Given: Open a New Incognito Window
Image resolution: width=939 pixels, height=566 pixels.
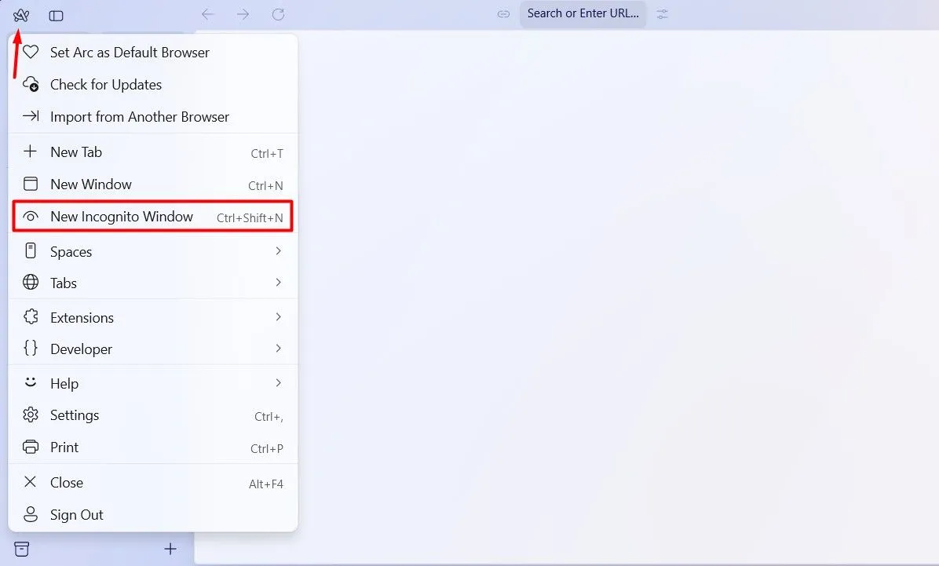Looking at the screenshot, I should coord(120,216).
